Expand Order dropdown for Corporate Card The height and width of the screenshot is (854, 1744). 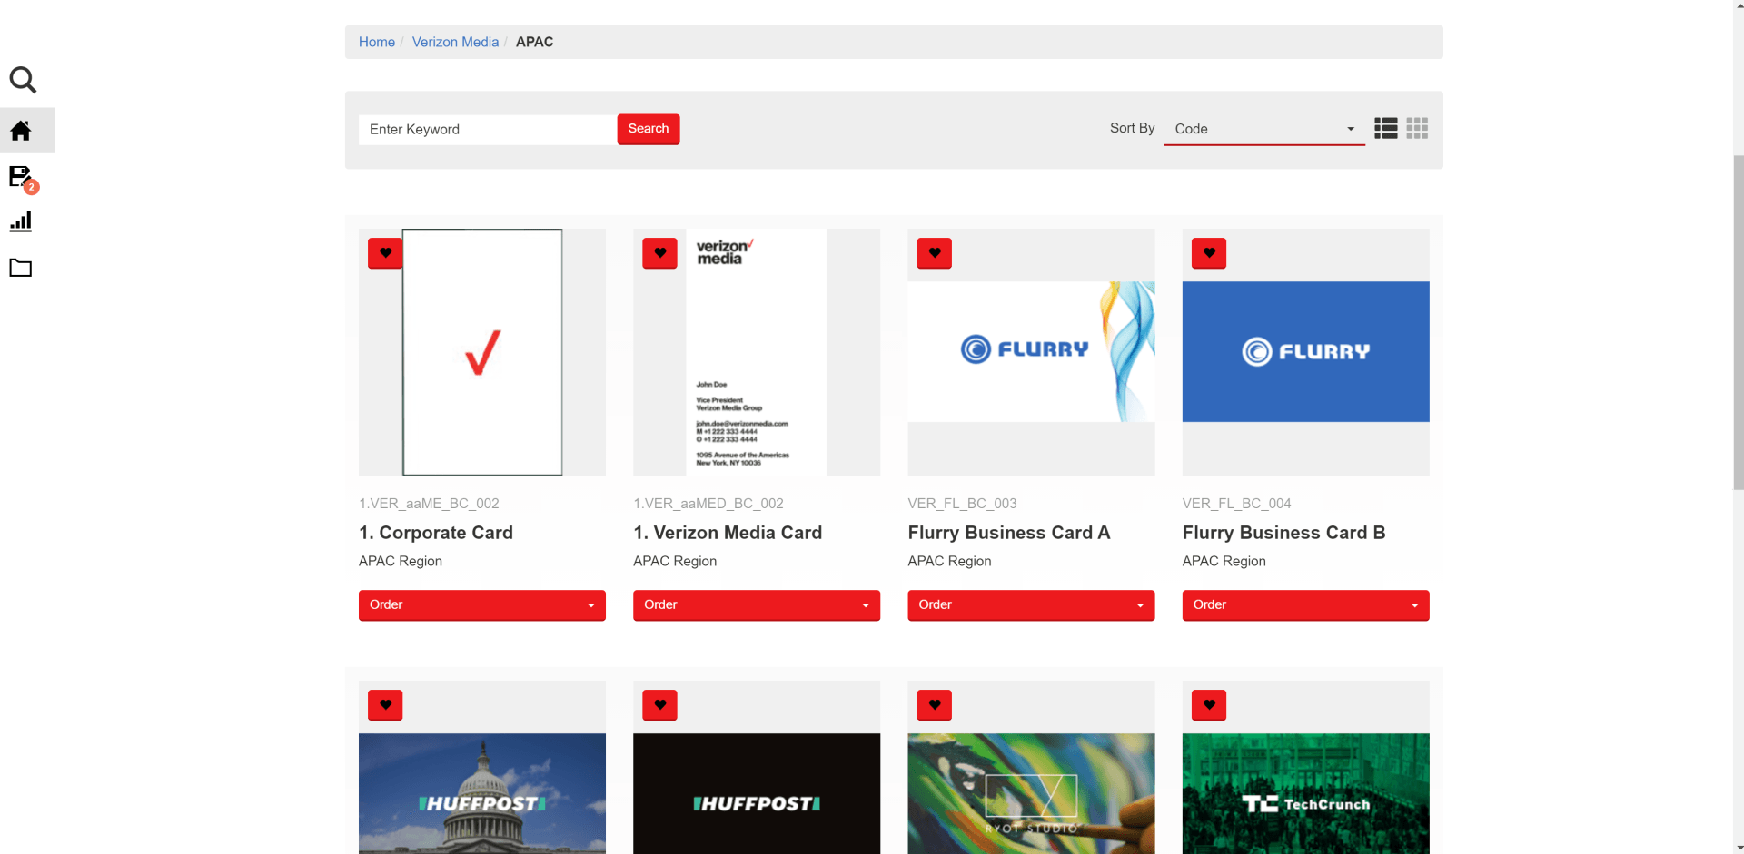pyautogui.click(x=481, y=605)
